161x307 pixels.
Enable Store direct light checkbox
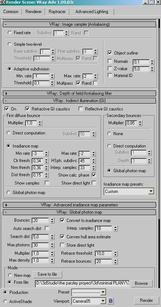point(62,245)
